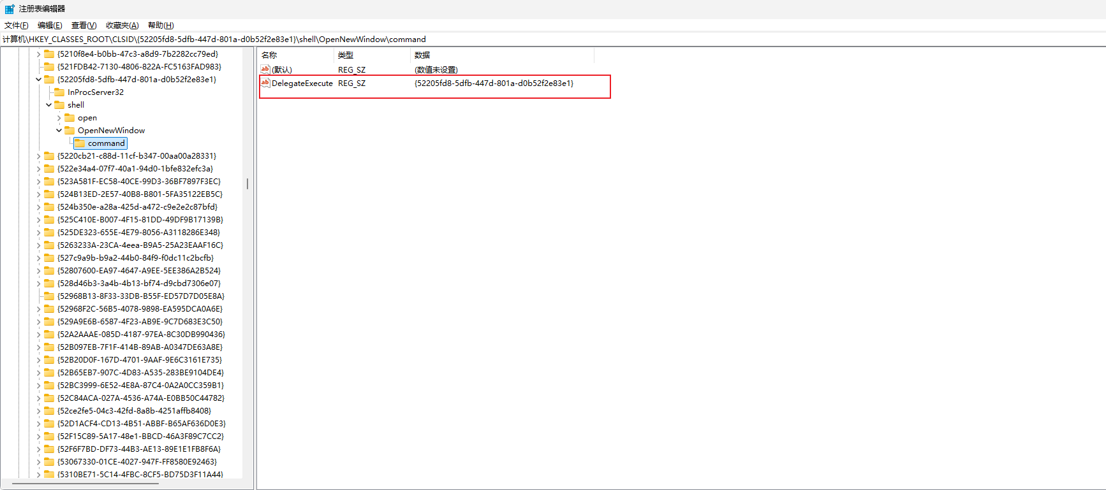The image size is (1106, 490).
Task: Click the shell folder icon
Action: tap(59, 105)
